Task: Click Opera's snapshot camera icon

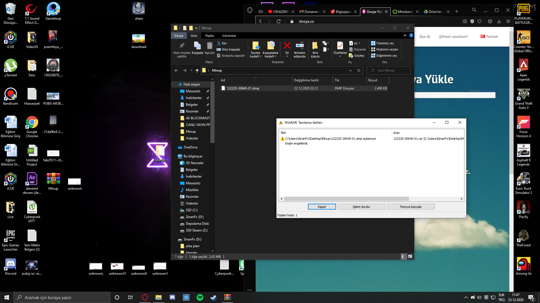Action: click(x=465, y=21)
